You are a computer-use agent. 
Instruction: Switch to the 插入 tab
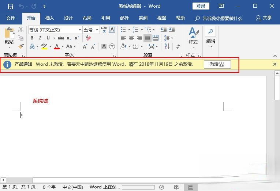[x=50, y=18]
